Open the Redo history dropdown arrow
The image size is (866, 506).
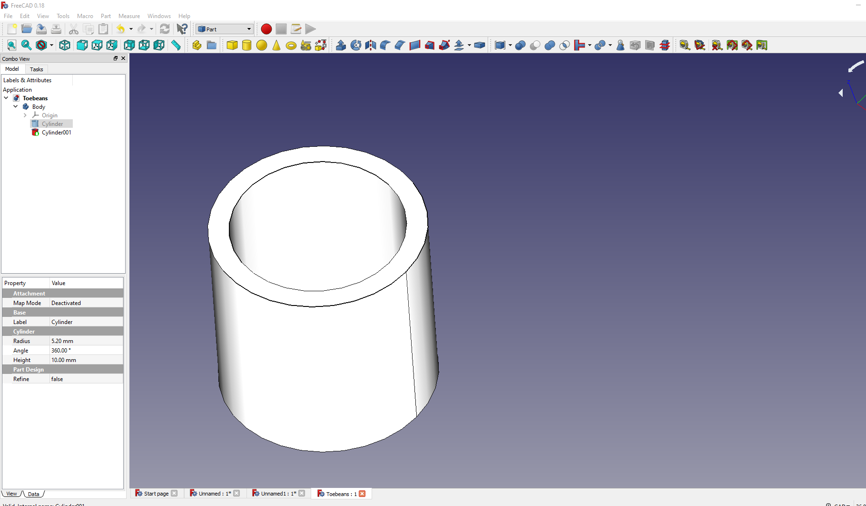(151, 29)
